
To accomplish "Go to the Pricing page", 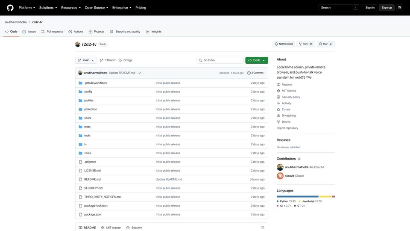I will (141, 8).
